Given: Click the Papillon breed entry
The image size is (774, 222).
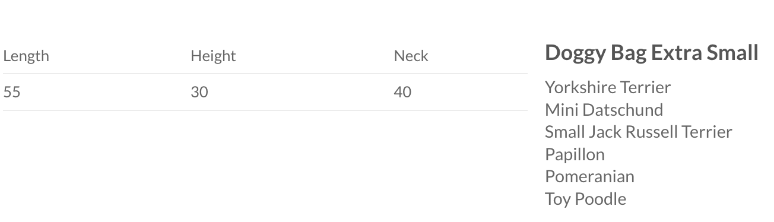Looking at the screenshot, I should coord(575,154).
